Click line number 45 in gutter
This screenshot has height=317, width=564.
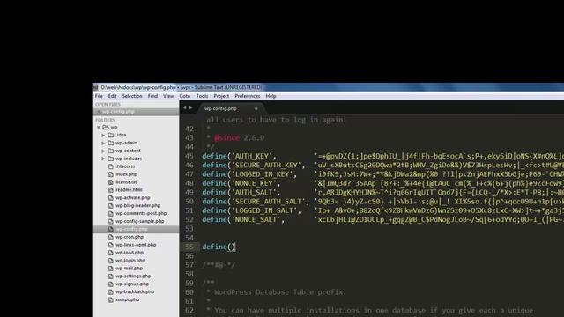coord(189,157)
